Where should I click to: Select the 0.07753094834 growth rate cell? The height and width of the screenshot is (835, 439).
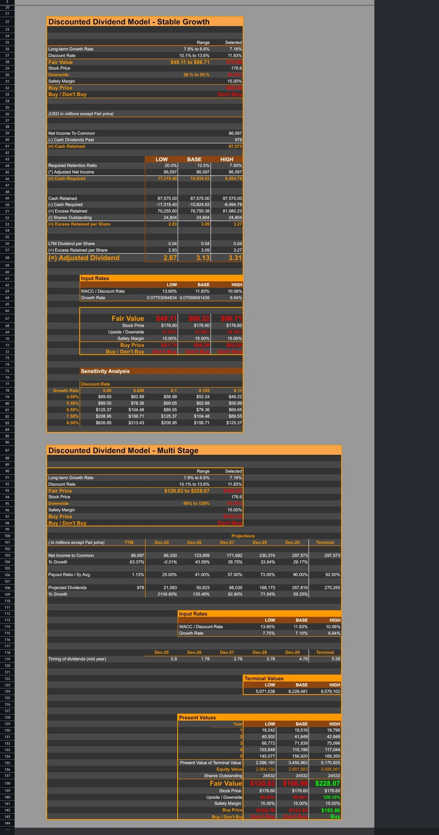coord(162,298)
